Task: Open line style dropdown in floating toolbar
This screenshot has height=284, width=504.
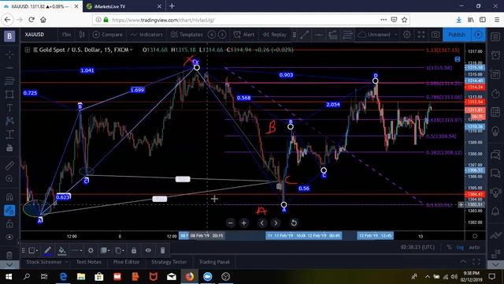Action: tap(76, 250)
